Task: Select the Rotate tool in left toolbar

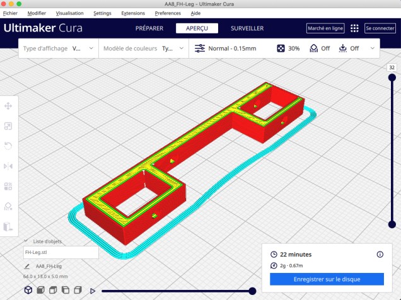Action: (8, 146)
